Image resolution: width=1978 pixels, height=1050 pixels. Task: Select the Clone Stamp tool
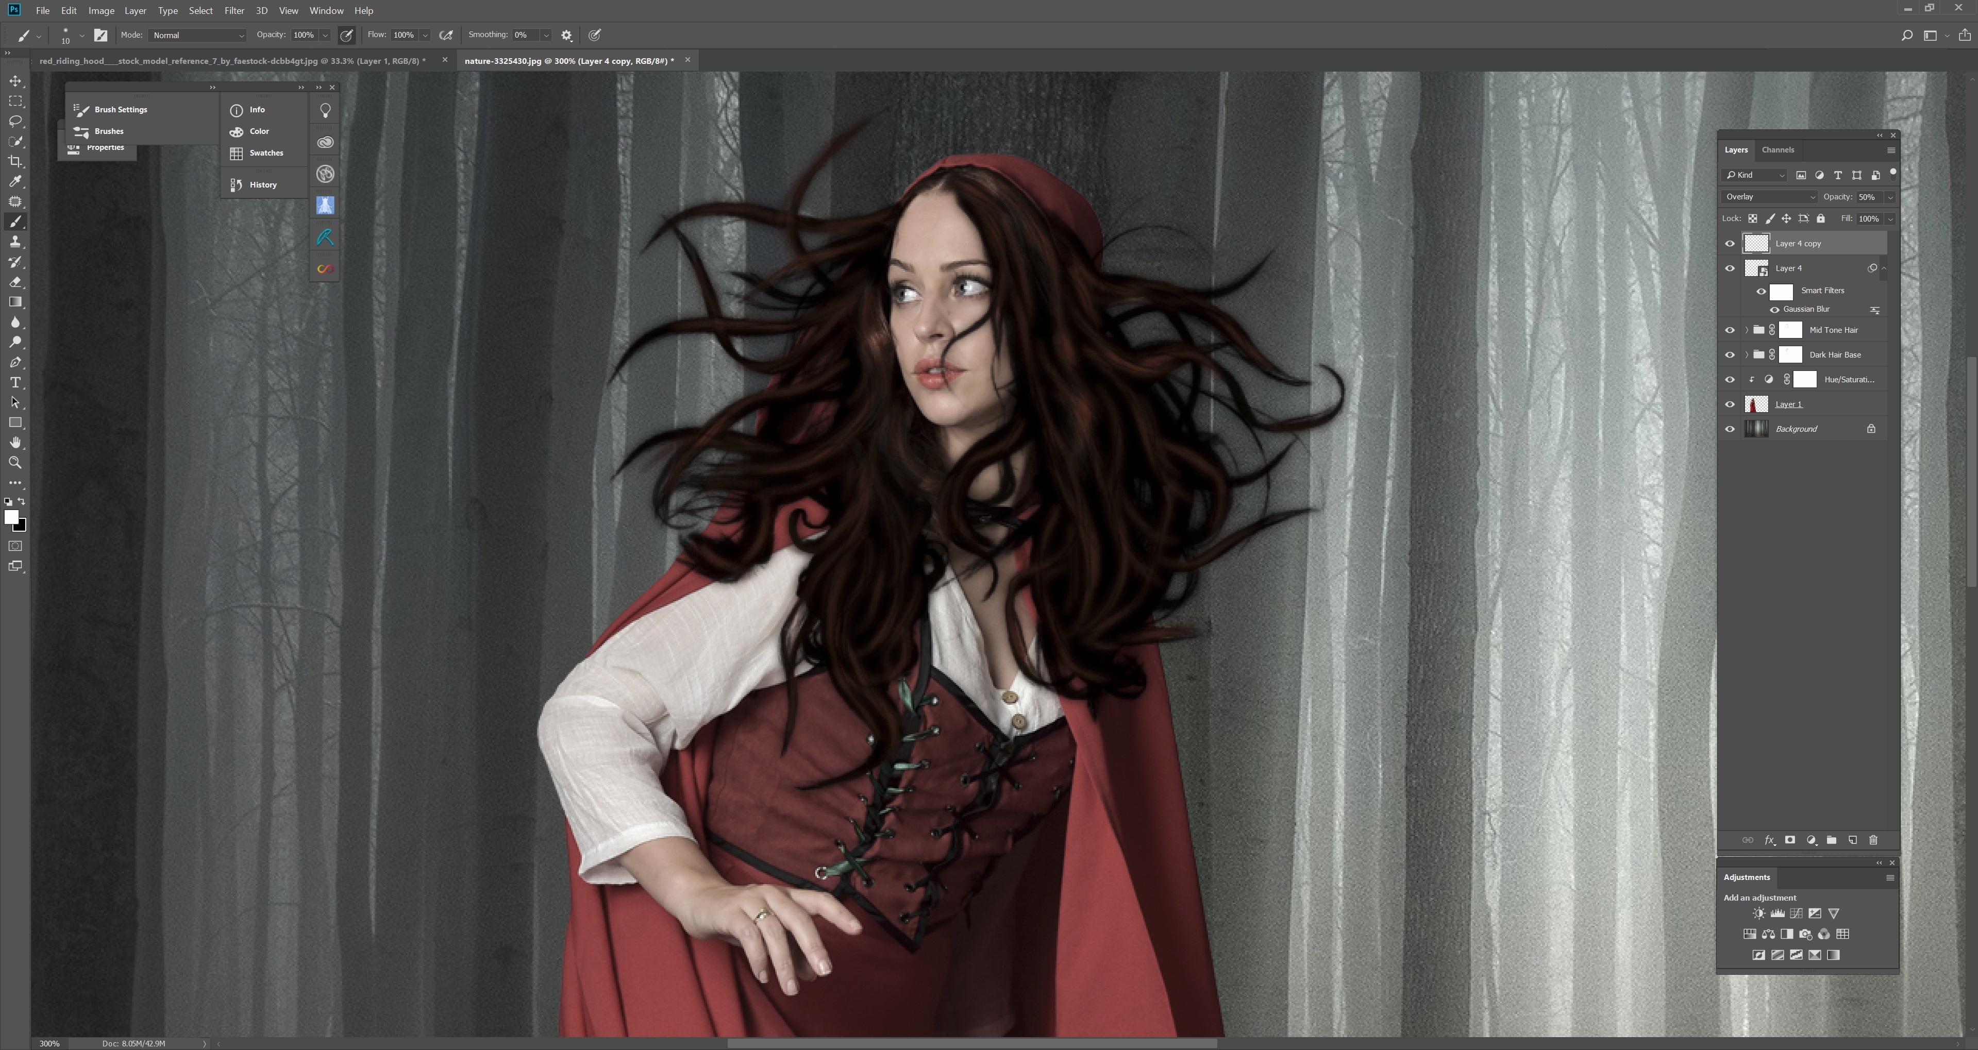15,242
